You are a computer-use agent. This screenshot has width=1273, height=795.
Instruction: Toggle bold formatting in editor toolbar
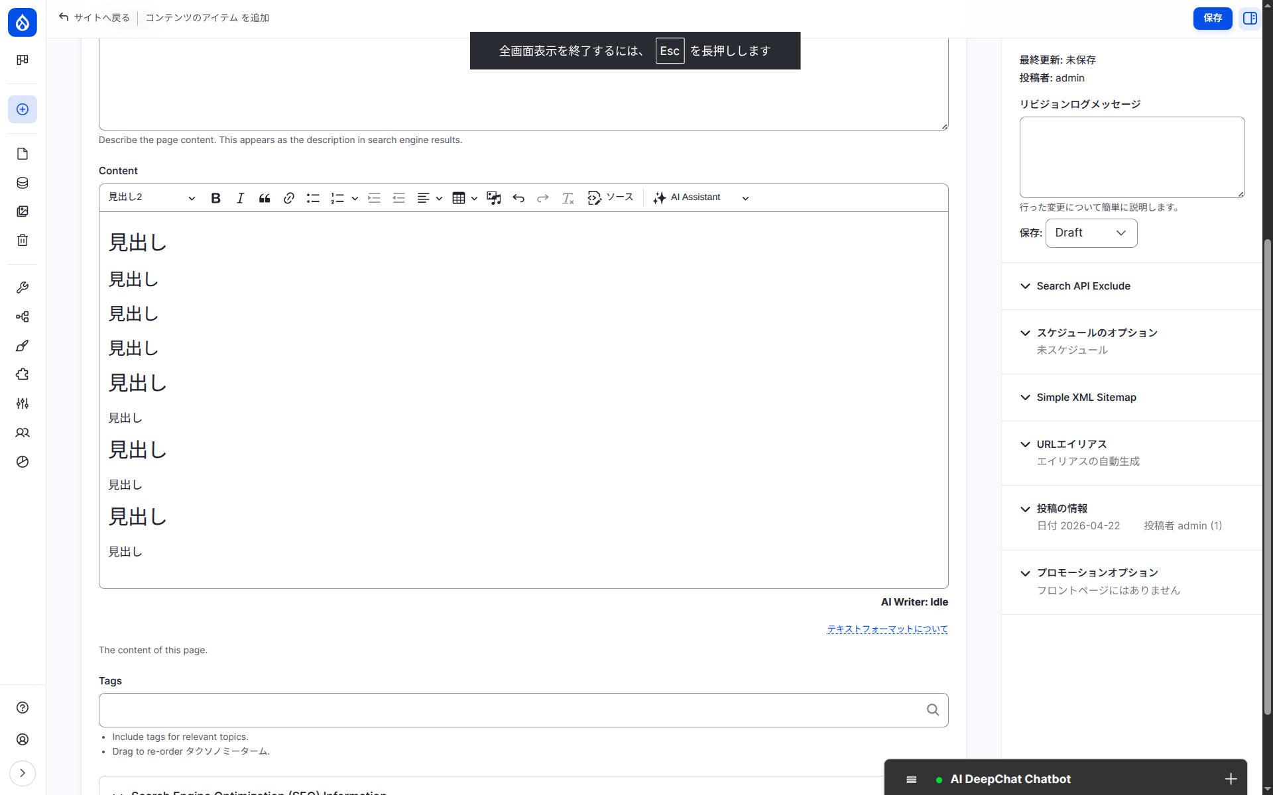pyautogui.click(x=215, y=198)
